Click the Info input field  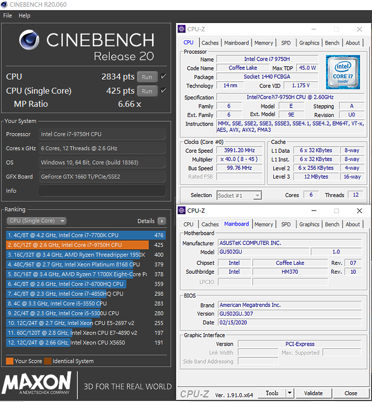point(102,191)
